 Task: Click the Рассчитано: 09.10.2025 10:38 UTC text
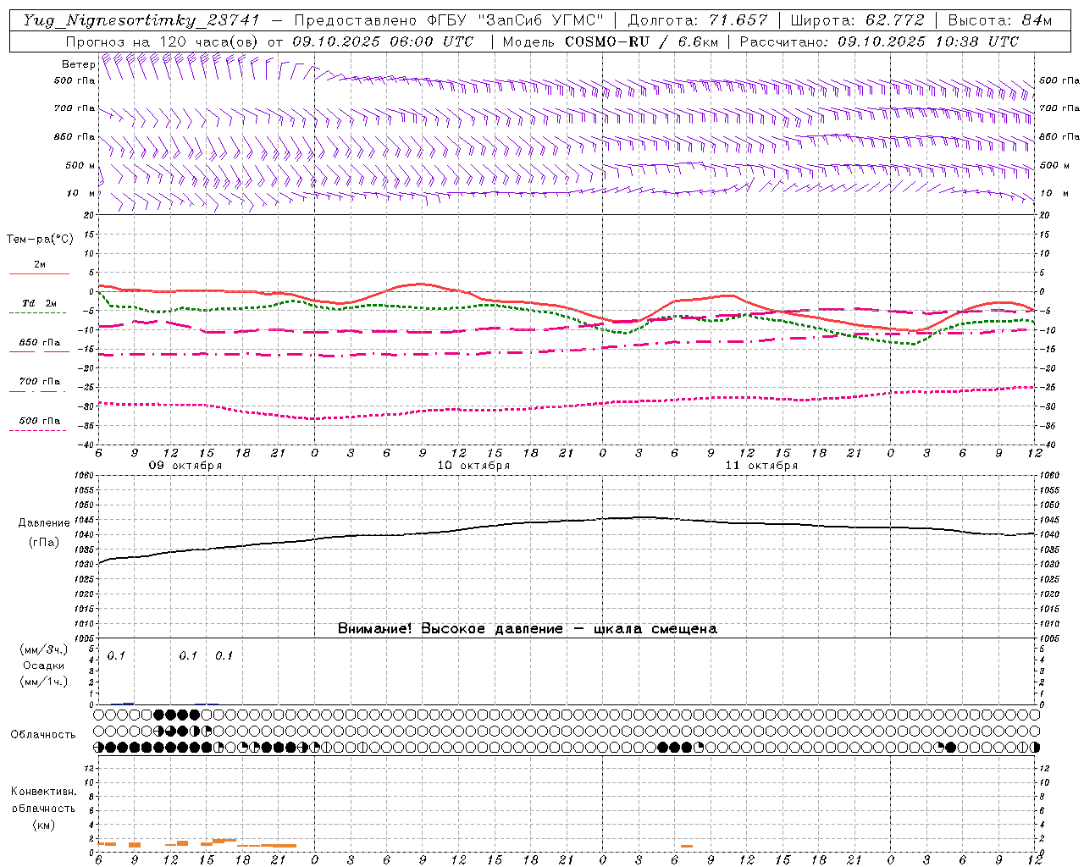879,41
